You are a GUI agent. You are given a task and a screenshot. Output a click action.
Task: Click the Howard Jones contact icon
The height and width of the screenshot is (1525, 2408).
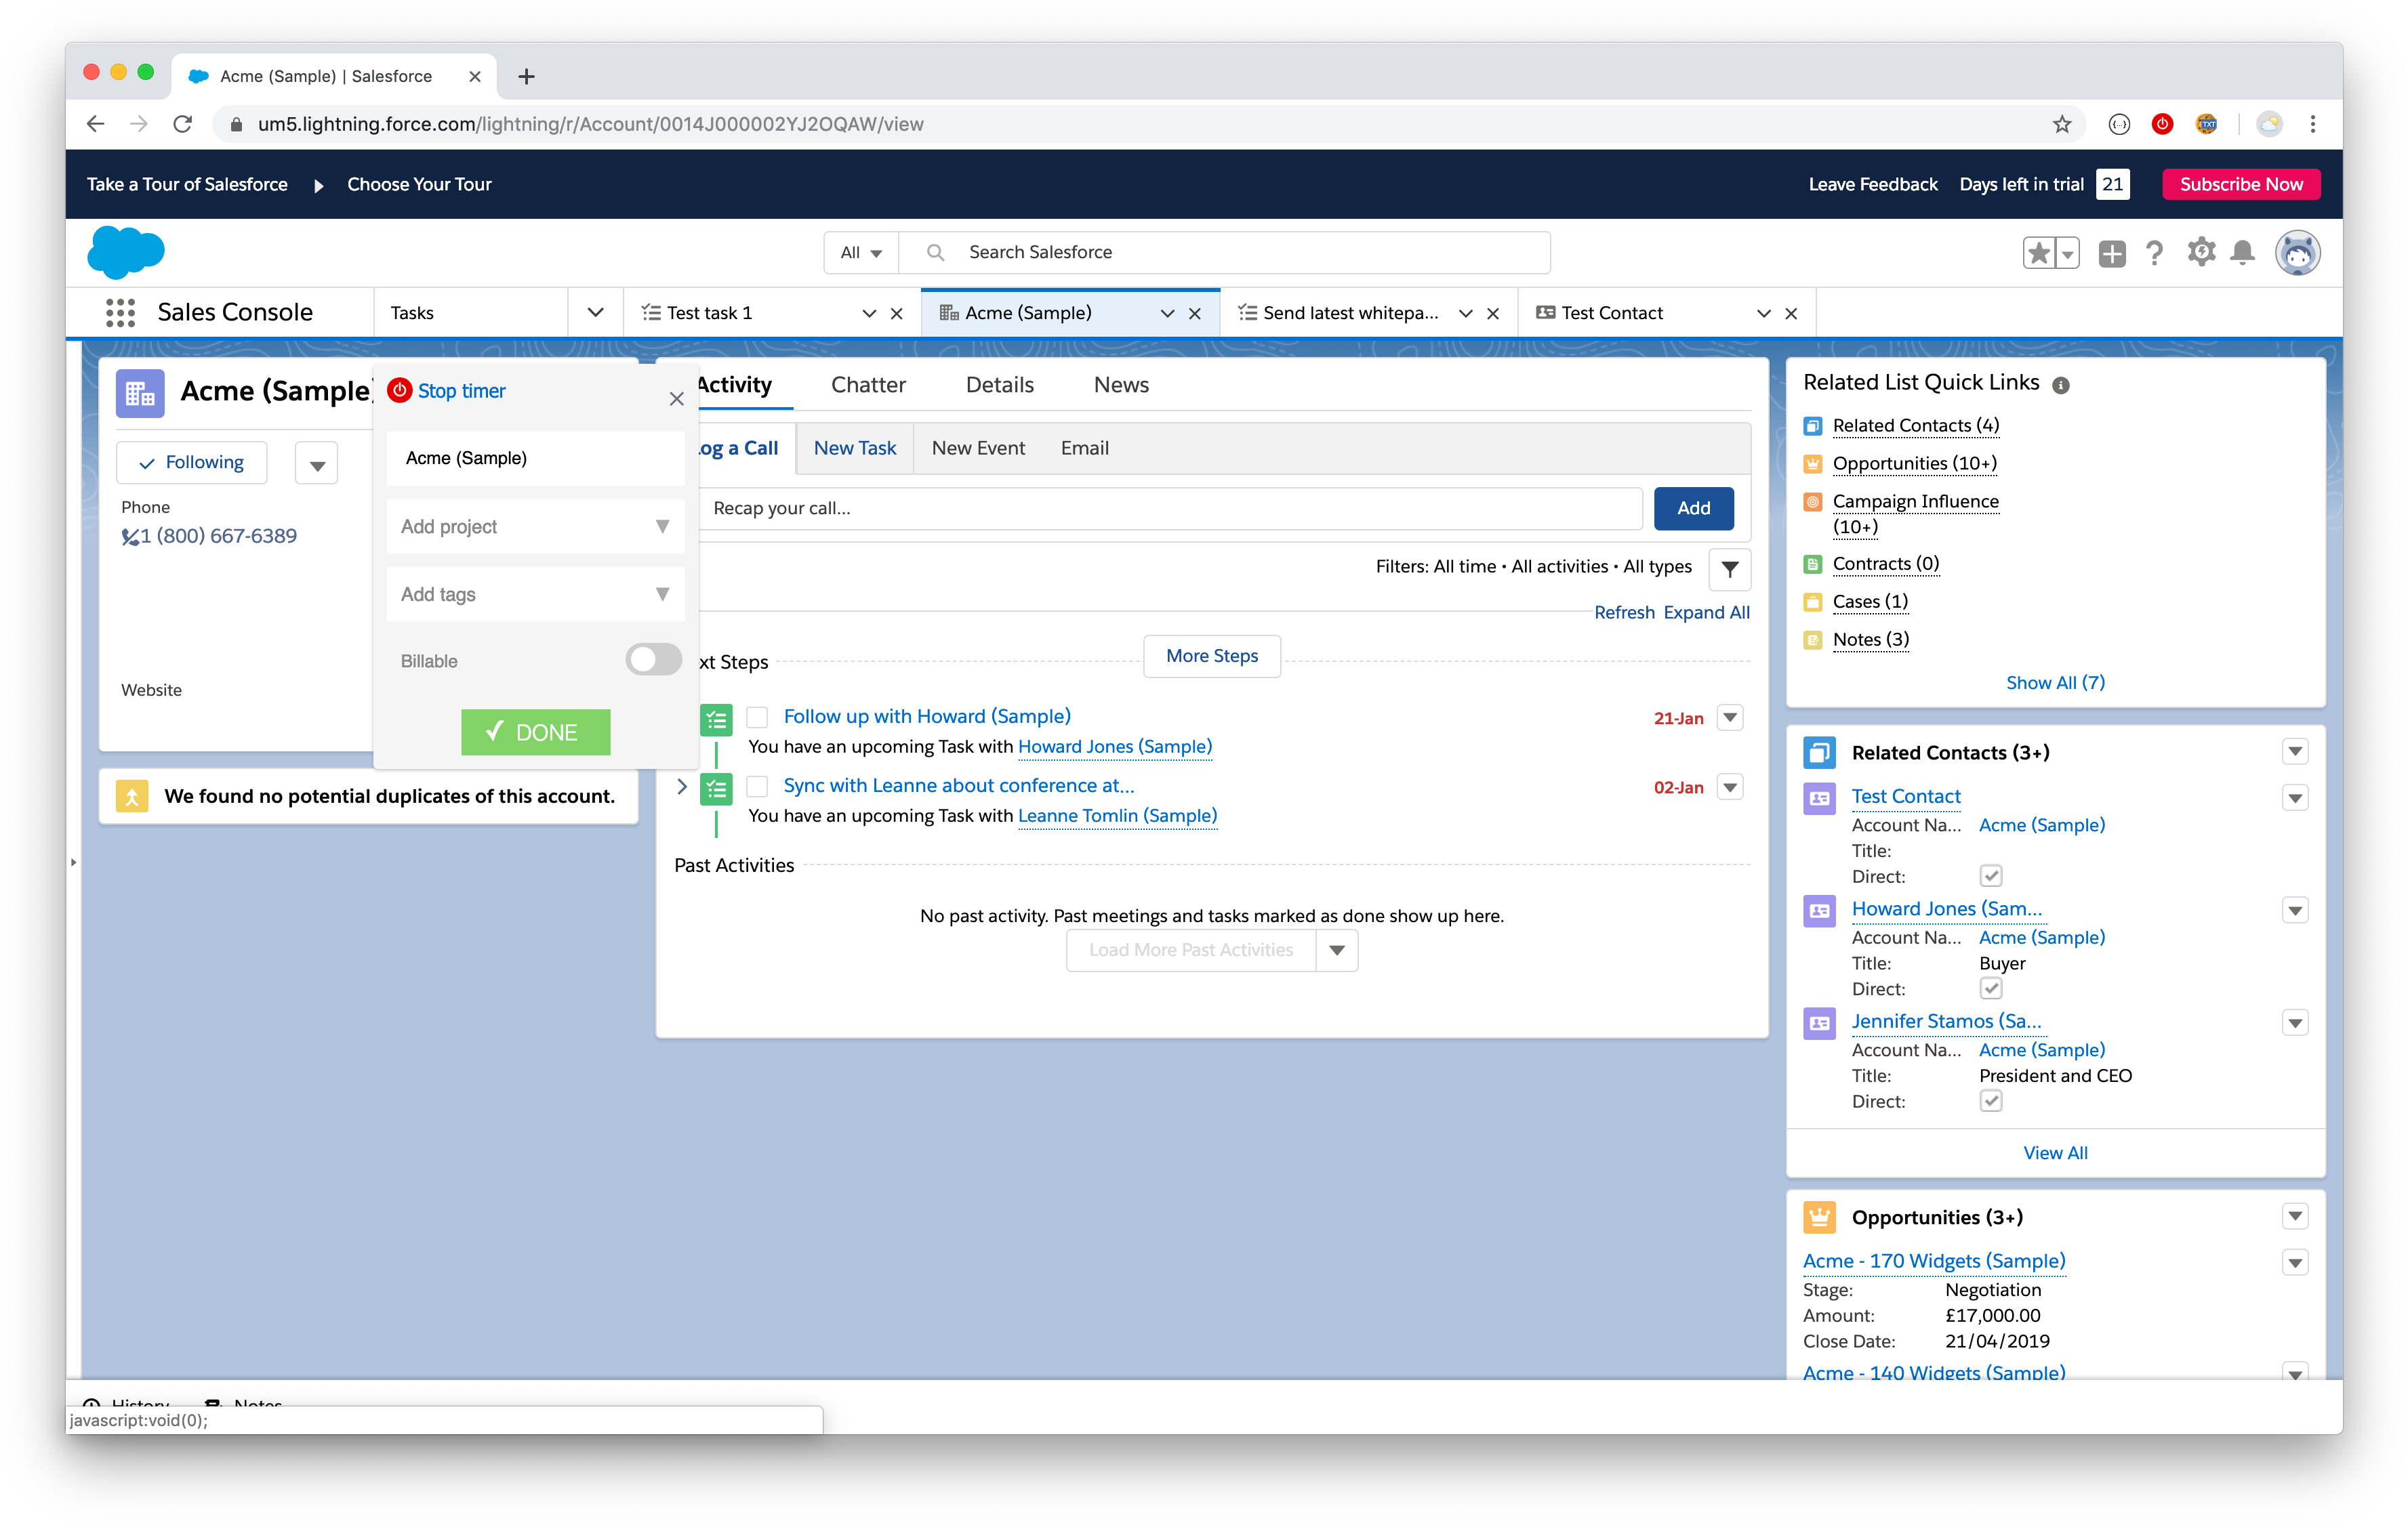[1819, 911]
